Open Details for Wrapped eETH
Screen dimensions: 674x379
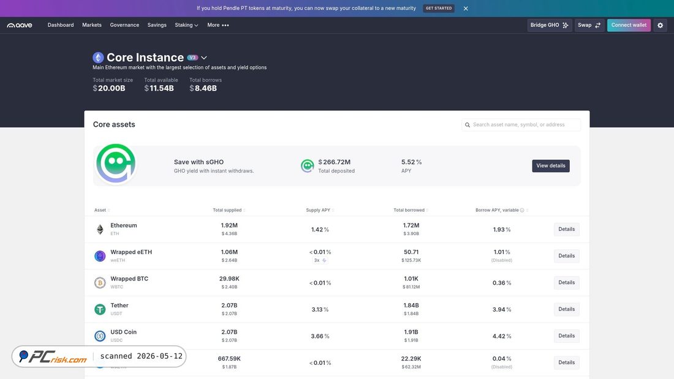click(567, 256)
